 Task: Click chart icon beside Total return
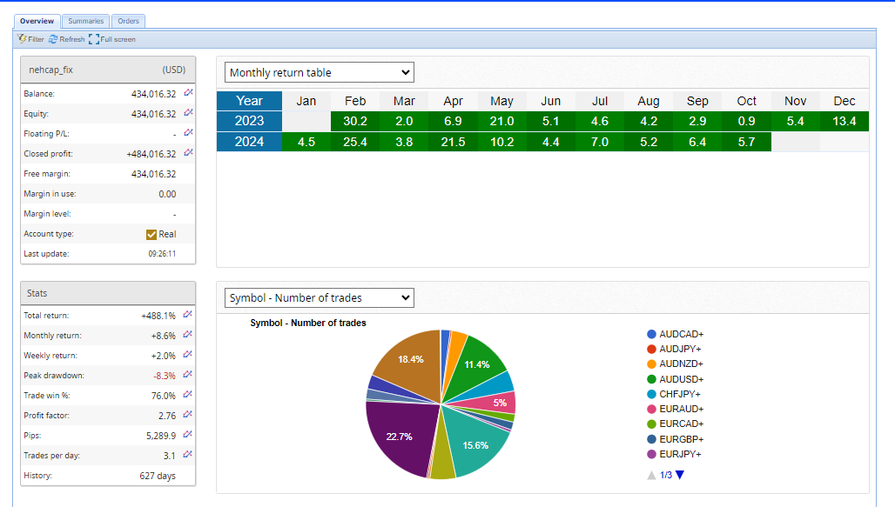(x=187, y=315)
